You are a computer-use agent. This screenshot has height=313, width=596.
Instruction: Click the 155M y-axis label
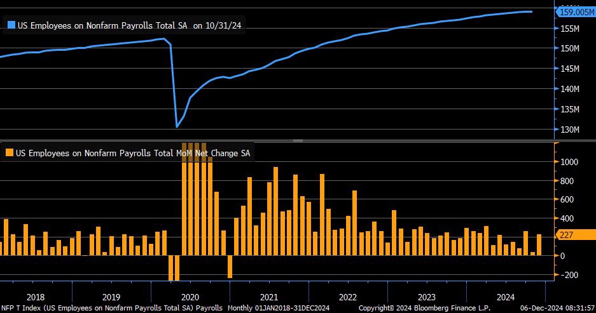coord(570,29)
